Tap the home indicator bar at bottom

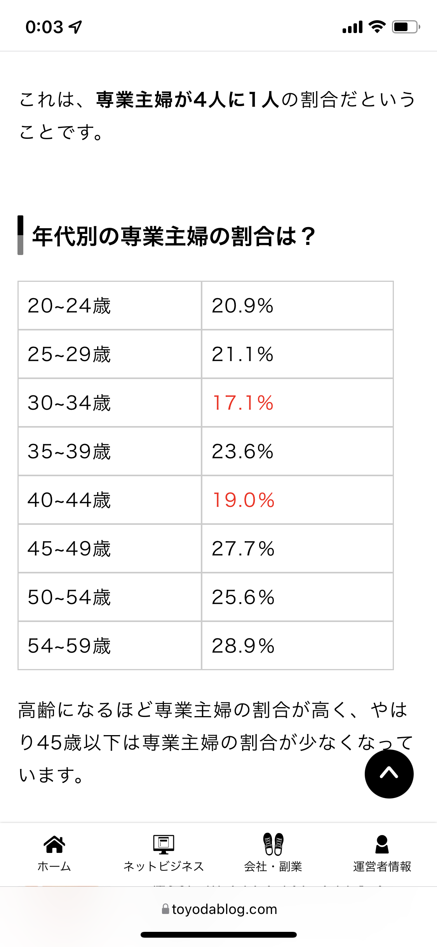[x=219, y=935]
